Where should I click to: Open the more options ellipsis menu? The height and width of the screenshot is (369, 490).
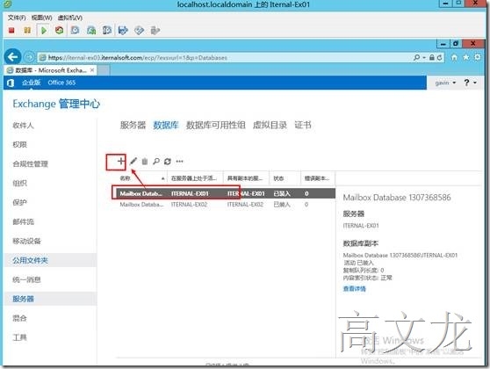click(x=179, y=162)
